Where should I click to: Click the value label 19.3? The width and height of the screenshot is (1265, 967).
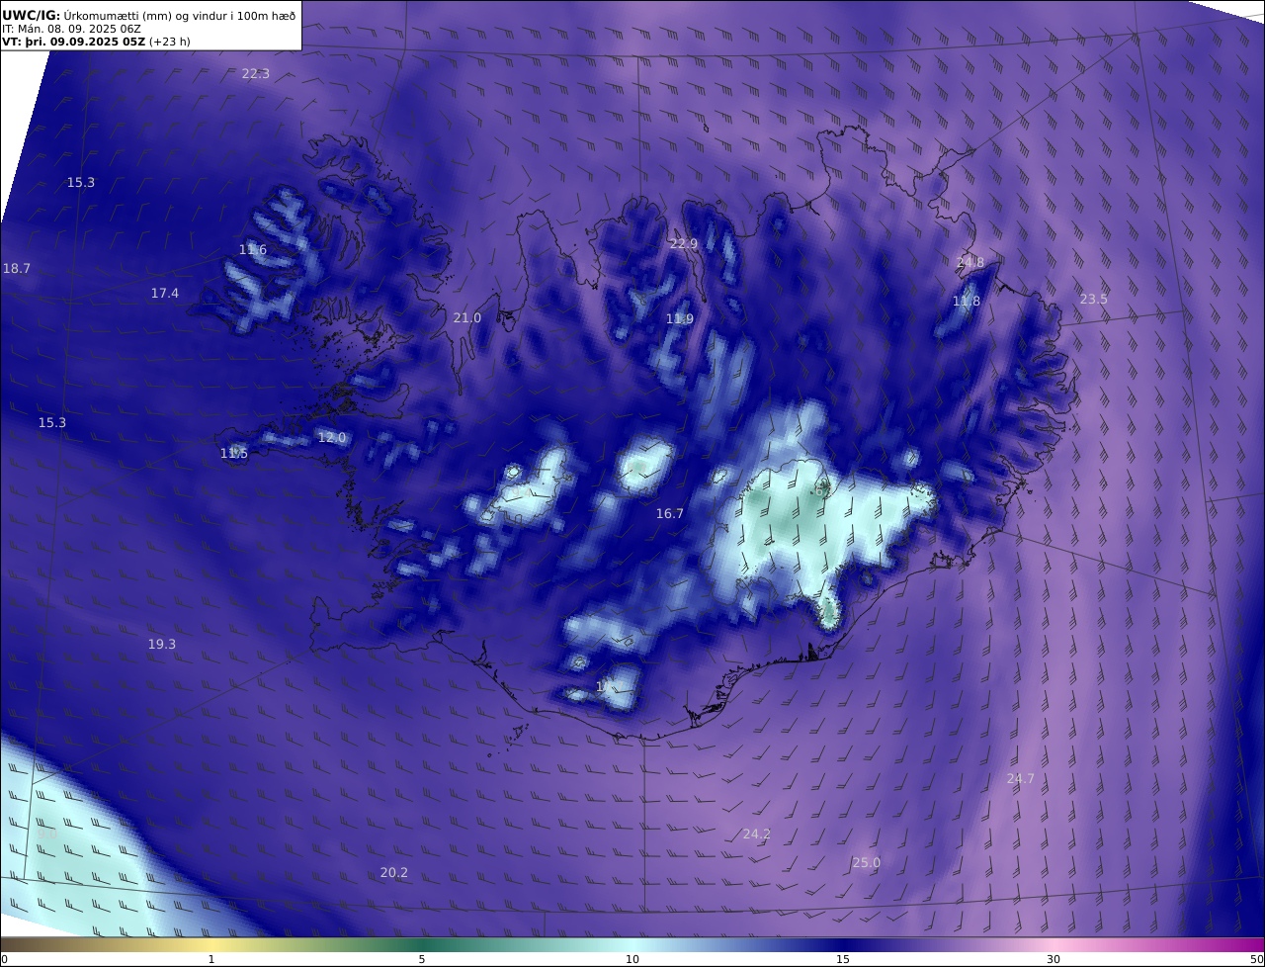tap(162, 644)
